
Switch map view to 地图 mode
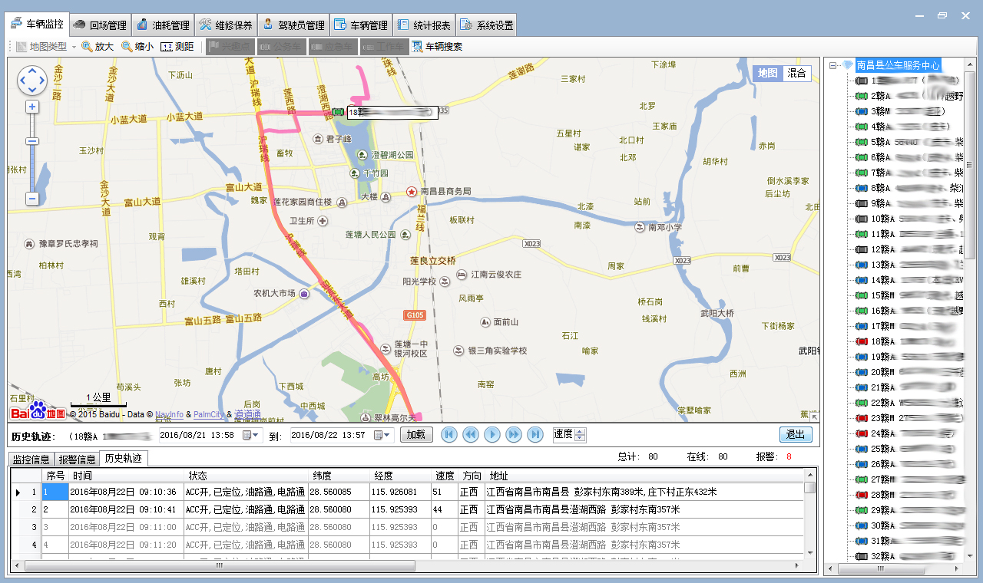pyautogui.click(x=767, y=74)
